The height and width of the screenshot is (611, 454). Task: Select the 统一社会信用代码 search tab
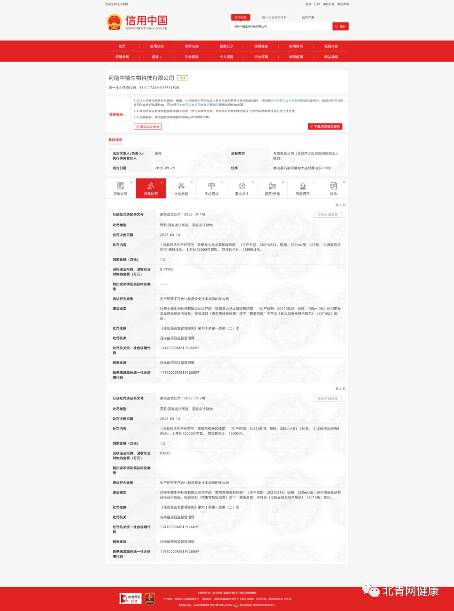pyautogui.click(x=274, y=18)
